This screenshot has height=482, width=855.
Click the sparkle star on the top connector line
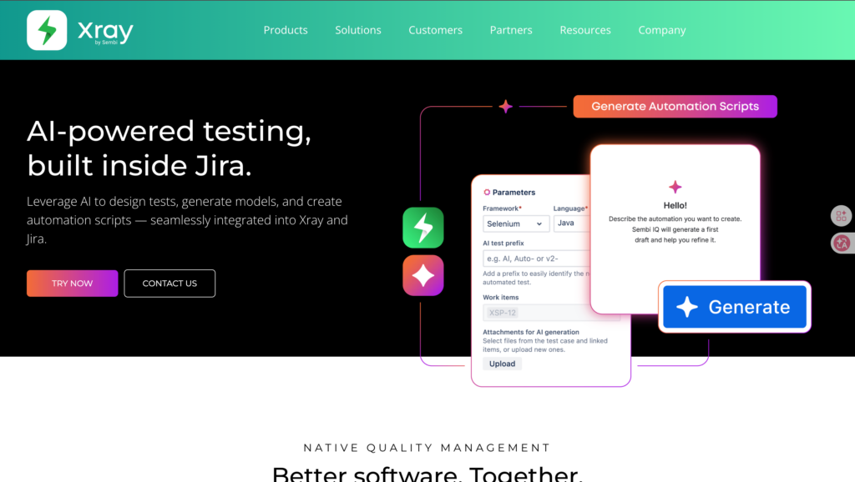pos(505,107)
